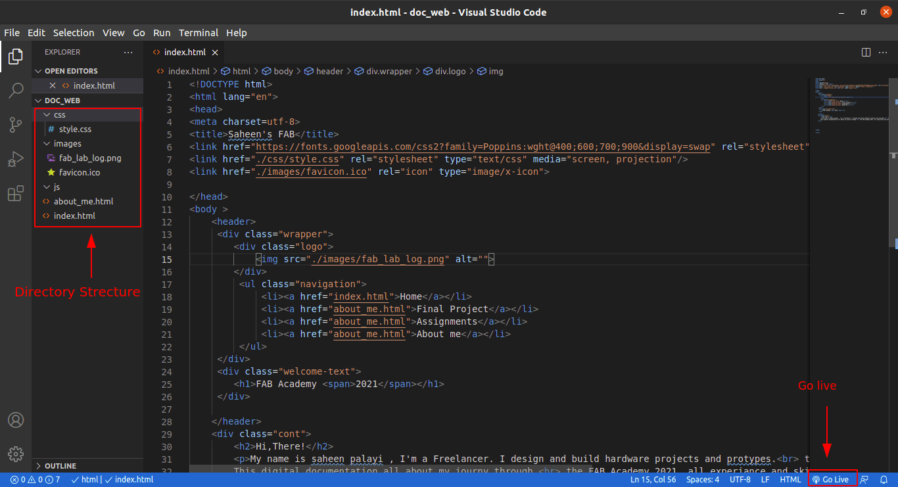
Task: Open the Run menu
Action: pyautogui.click(x=162, y=33)
